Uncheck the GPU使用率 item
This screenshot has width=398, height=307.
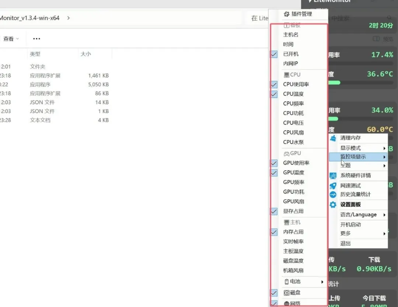coord(273,163)
